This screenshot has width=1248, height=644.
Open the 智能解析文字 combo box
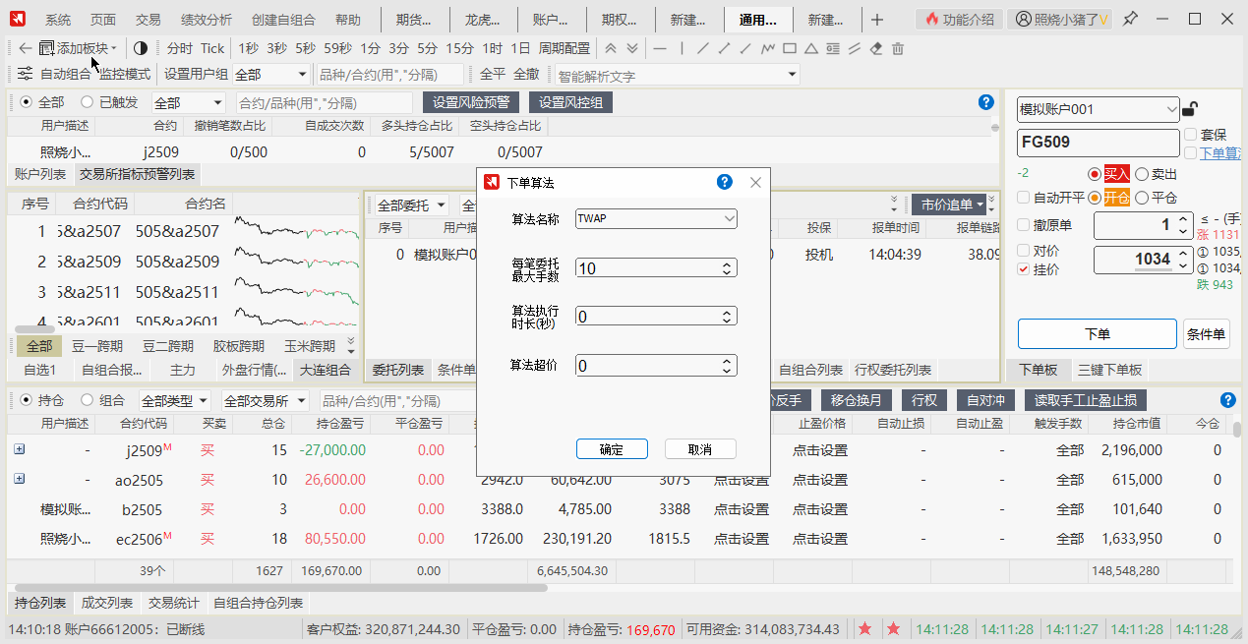click(x=677, y=75)
